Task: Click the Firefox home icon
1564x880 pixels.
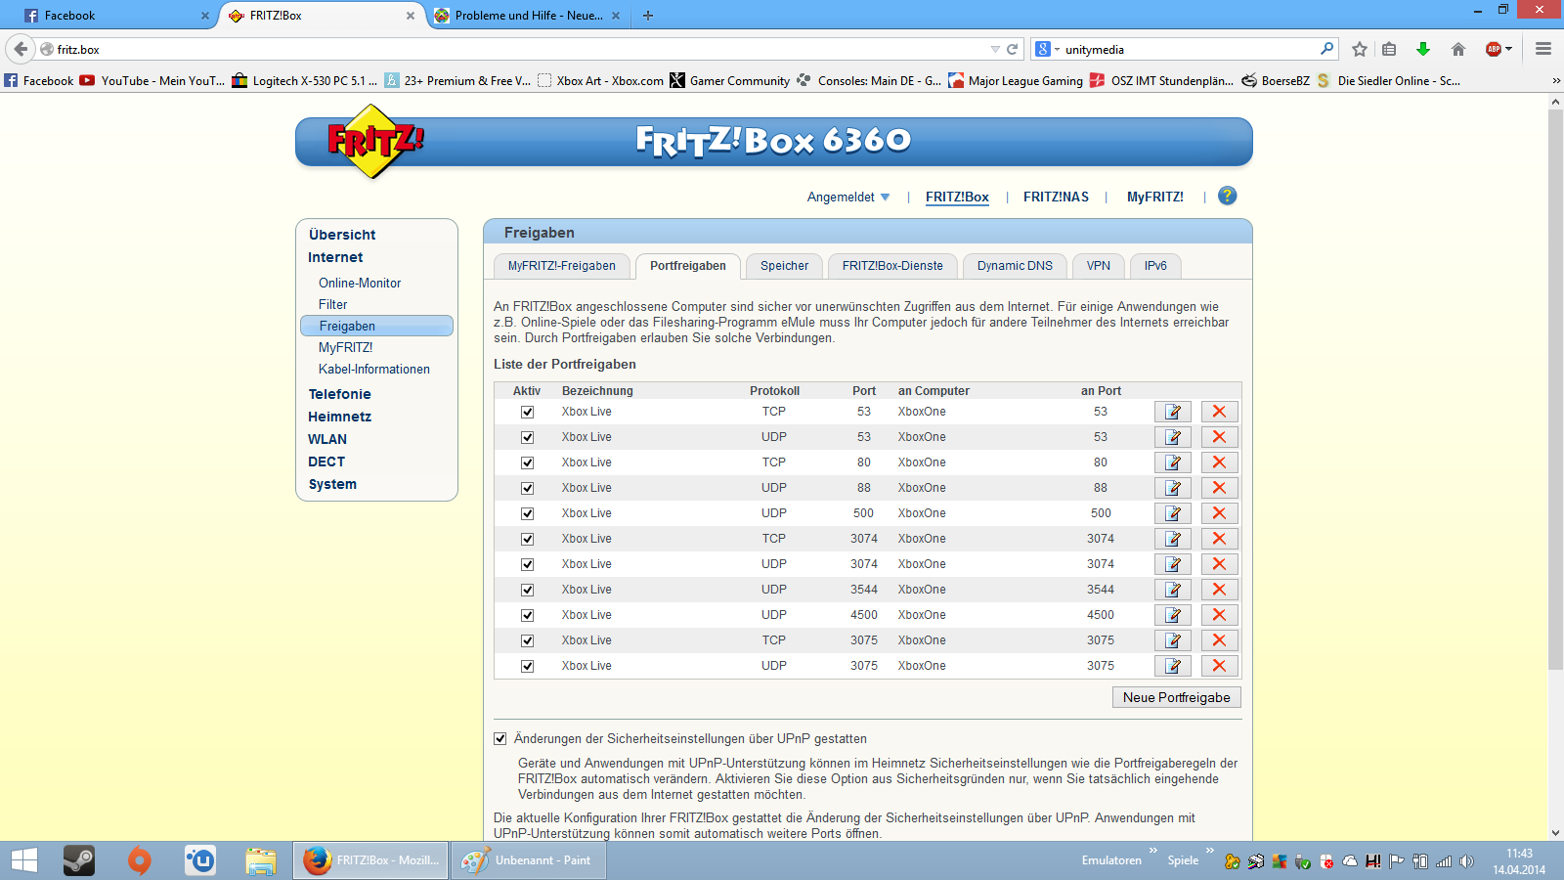Action: pos(1457,49)
